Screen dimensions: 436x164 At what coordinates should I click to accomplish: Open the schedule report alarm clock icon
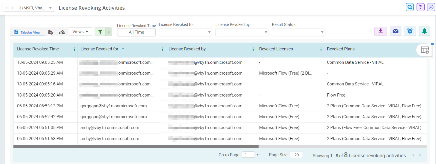pyautogui.click(x=410, y=31)
